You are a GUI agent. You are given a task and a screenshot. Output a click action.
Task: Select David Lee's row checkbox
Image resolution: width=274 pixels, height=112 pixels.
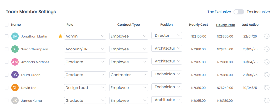point(7,88)
